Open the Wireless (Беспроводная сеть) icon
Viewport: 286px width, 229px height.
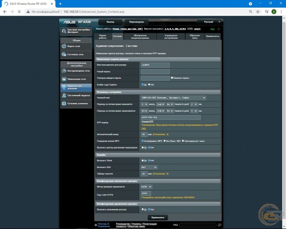click(x=64, y=71)
